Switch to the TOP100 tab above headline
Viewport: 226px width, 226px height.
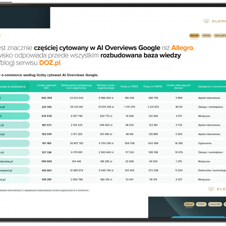click(x=206, y=36)
